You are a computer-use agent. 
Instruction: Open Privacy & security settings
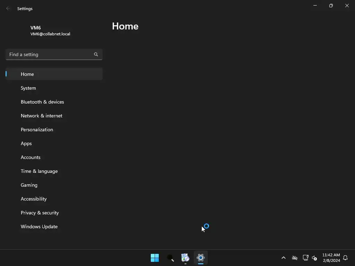pyautogui.click(x=54, y=213)
